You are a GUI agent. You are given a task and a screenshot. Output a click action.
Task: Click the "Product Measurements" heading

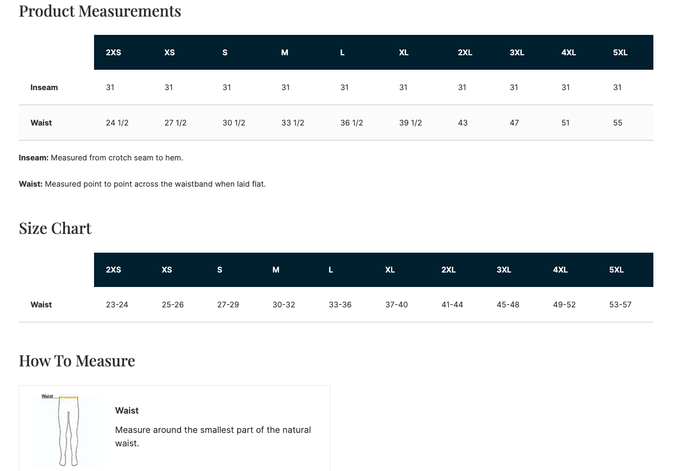tap(100, 11)
